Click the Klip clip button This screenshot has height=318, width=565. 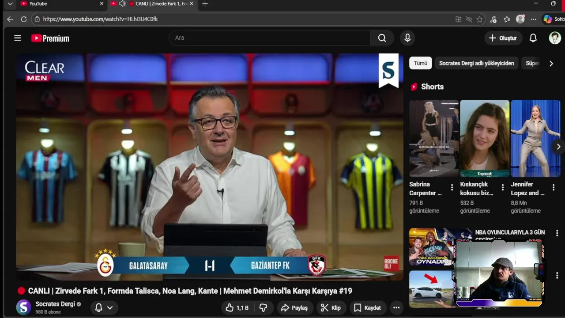(x=331, y=308)
